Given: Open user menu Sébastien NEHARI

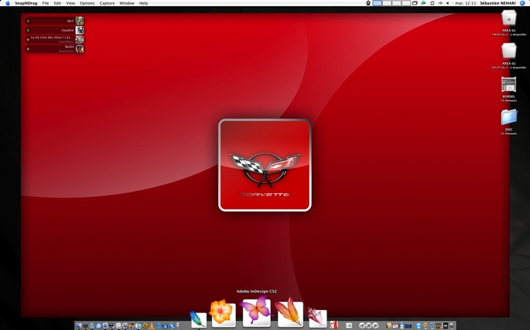Looking at the screenshot, I should (x=498, y=3).
